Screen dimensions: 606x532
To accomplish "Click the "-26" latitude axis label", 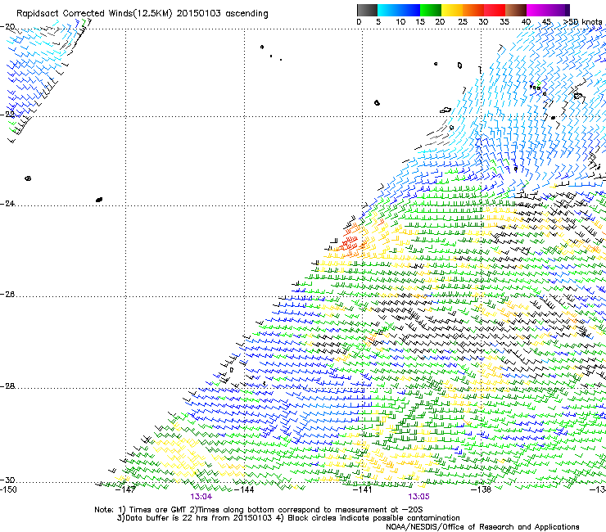I will tap(7, 295).
